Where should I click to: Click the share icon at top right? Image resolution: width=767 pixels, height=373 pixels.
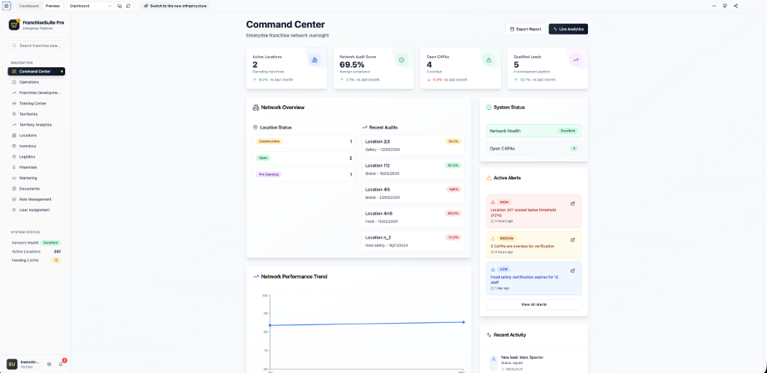(x=736, y=6)
